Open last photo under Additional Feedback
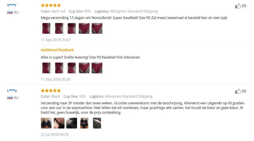The image size is (254, 141). pyautogui.click(x=97, y=68)
